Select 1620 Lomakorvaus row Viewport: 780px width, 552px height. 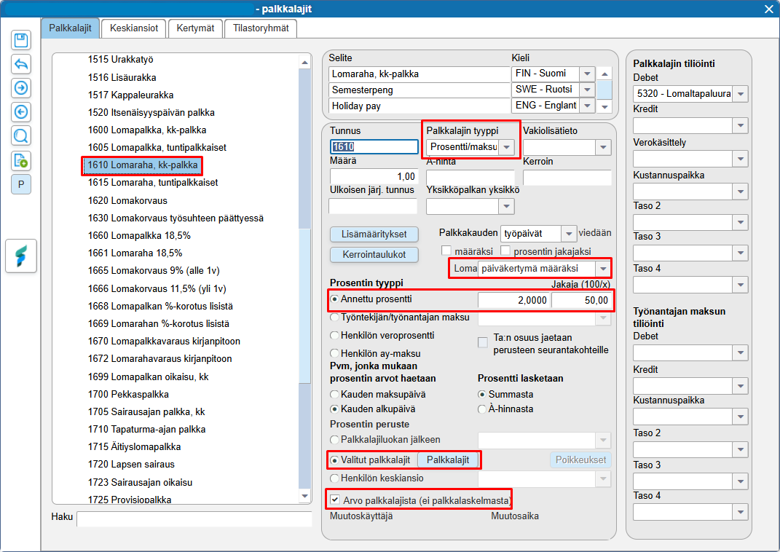coord(127,201)
